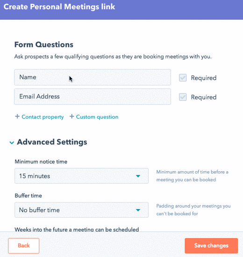Toggle the Required checkbox for Name
Viewport: 243px width, 257px height.
183,78
